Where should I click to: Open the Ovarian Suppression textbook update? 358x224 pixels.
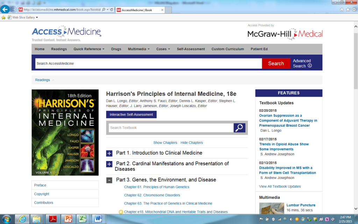(288, 120)
